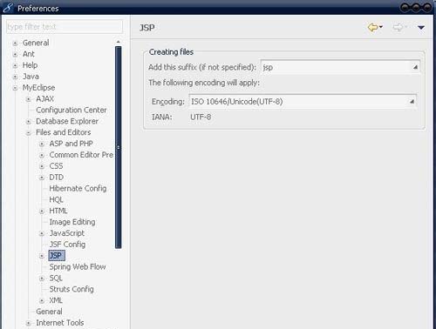Open Configuration Center preferences
The height and width of the screenshot is (329, 436).
click(x=72, y=110)
